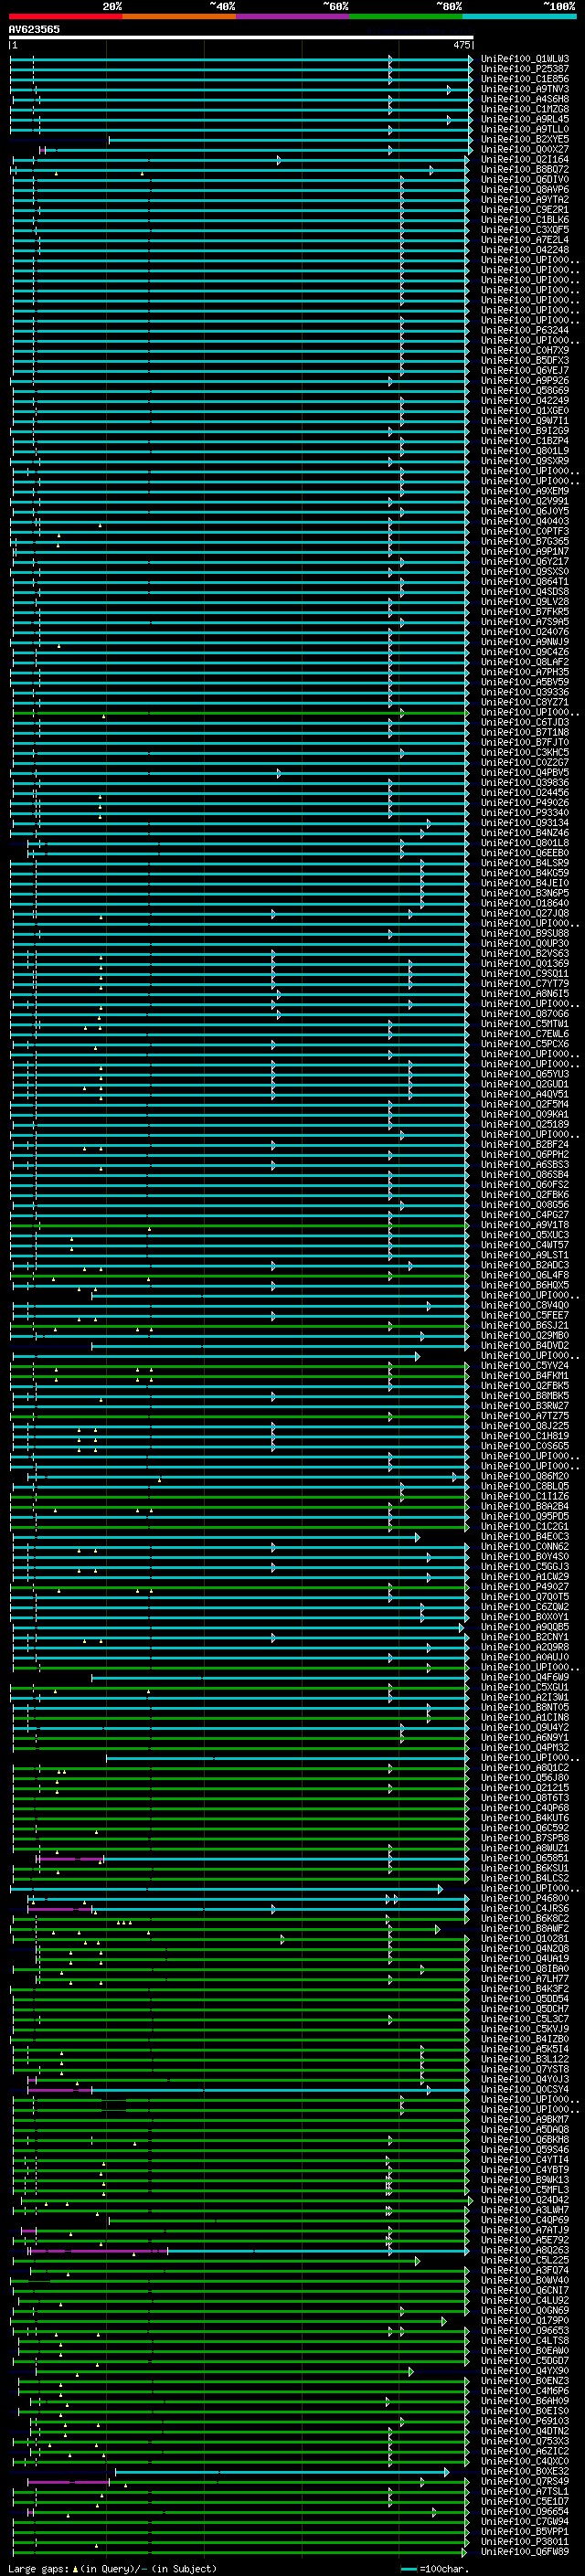The width and height of the screenshot is (585, 2576).
Task: Click UniRef100_B3RW27 entry
Action: pyautogui.click(x=525, y=1406)
